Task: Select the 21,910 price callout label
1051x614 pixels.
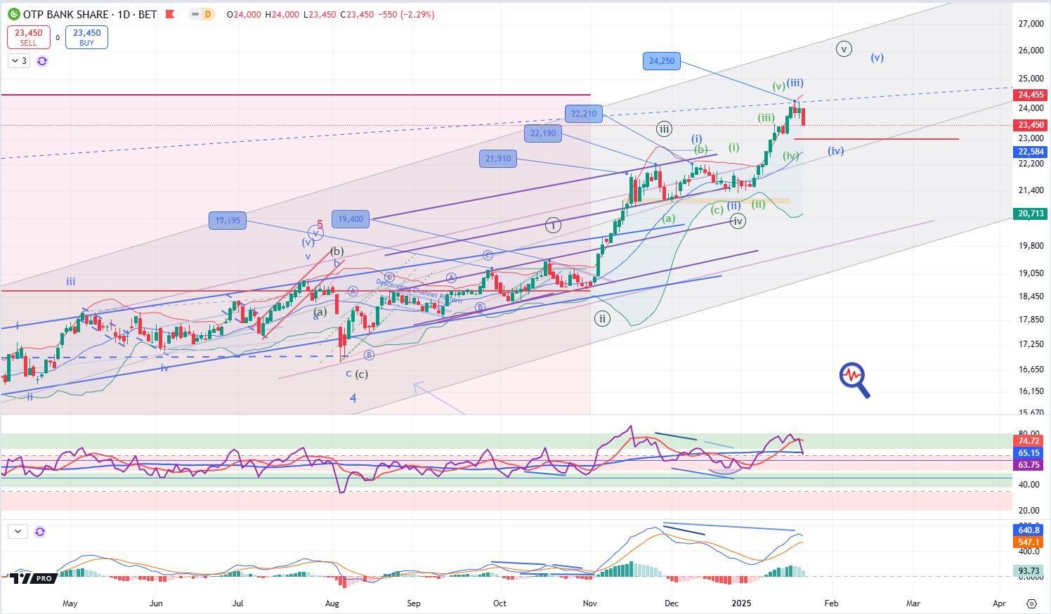Action: coord(498,159)
